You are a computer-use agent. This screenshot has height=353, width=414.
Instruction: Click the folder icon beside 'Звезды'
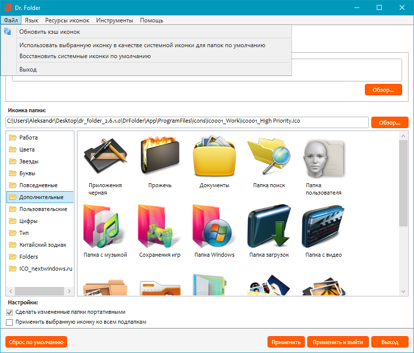pyautogui.click(x=12, y=161)
